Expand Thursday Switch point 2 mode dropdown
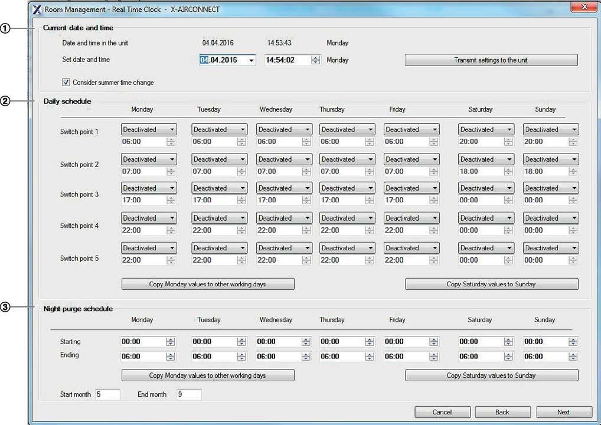The height and width of the screenshot is (425, 601). pos(347,159)
